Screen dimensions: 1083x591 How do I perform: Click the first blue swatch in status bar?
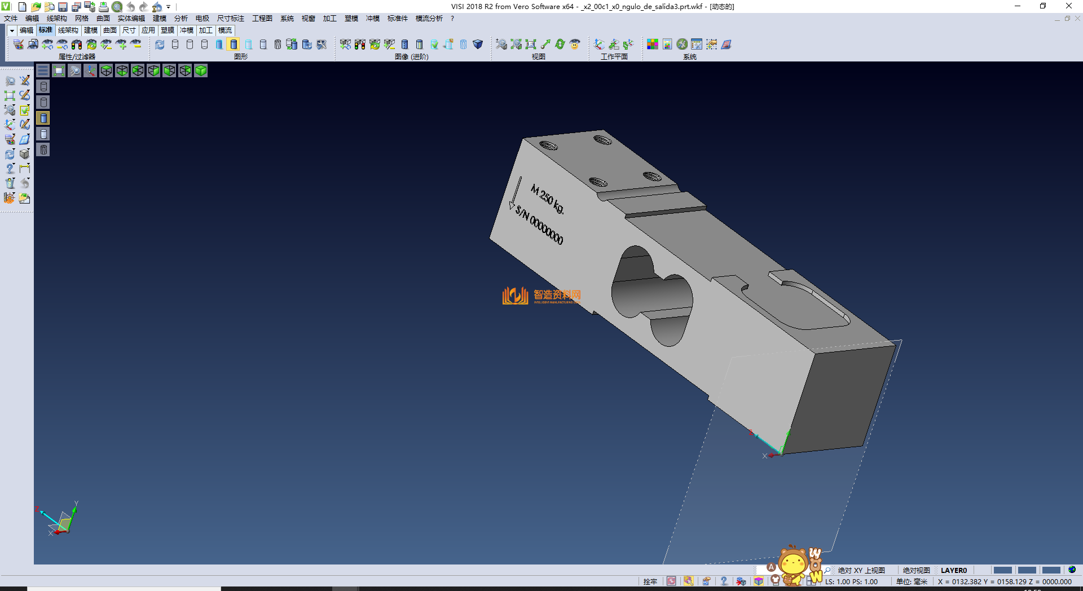1002,570
